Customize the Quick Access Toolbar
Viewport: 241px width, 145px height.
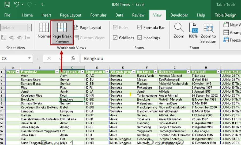(42, 5)
